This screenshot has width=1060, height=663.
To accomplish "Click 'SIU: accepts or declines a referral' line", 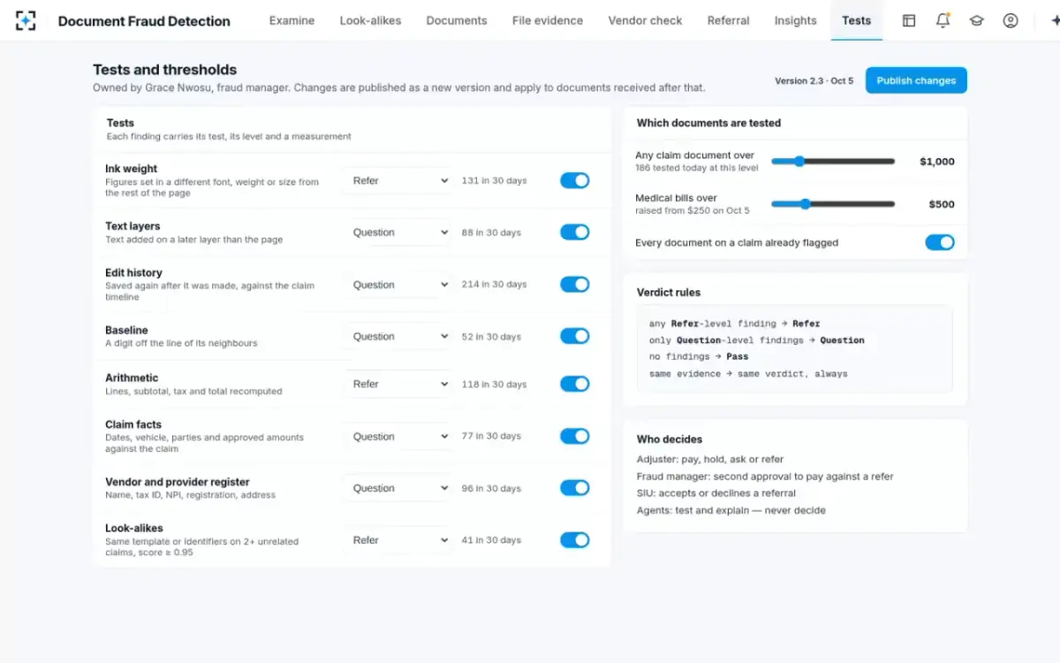I will (716, 493).
